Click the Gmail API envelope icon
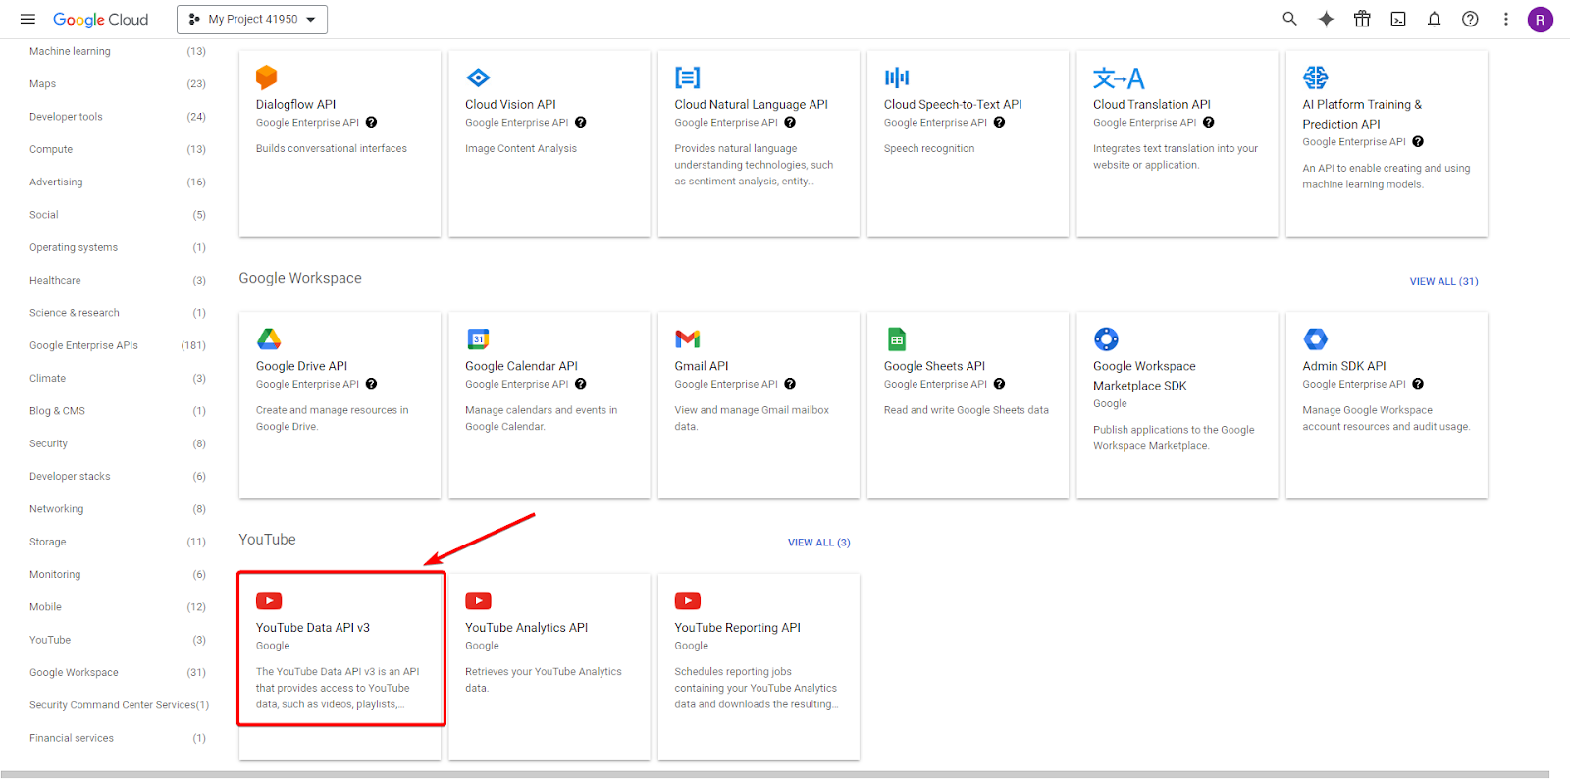 coord(688,339)
